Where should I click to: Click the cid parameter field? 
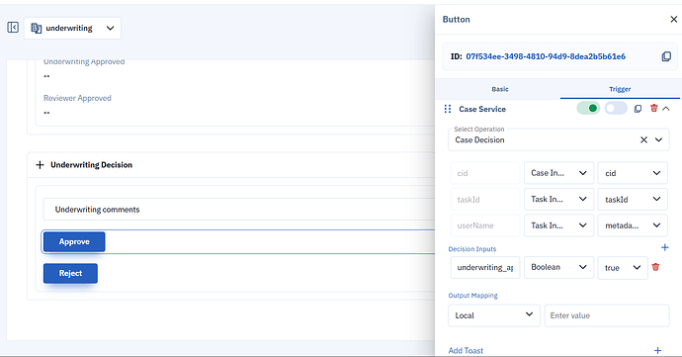(484, 173)
